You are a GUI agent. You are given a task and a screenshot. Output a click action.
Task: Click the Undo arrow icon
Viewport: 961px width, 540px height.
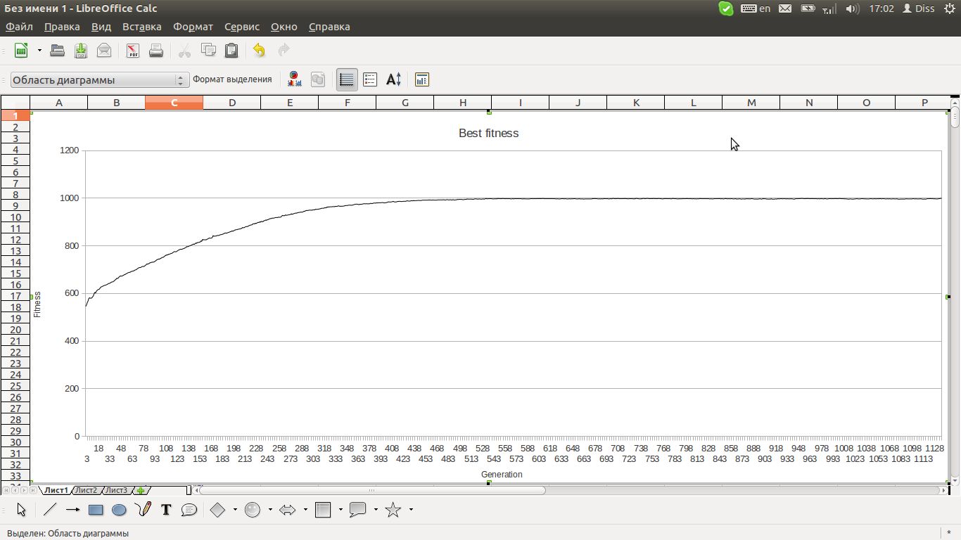point(259,51)
